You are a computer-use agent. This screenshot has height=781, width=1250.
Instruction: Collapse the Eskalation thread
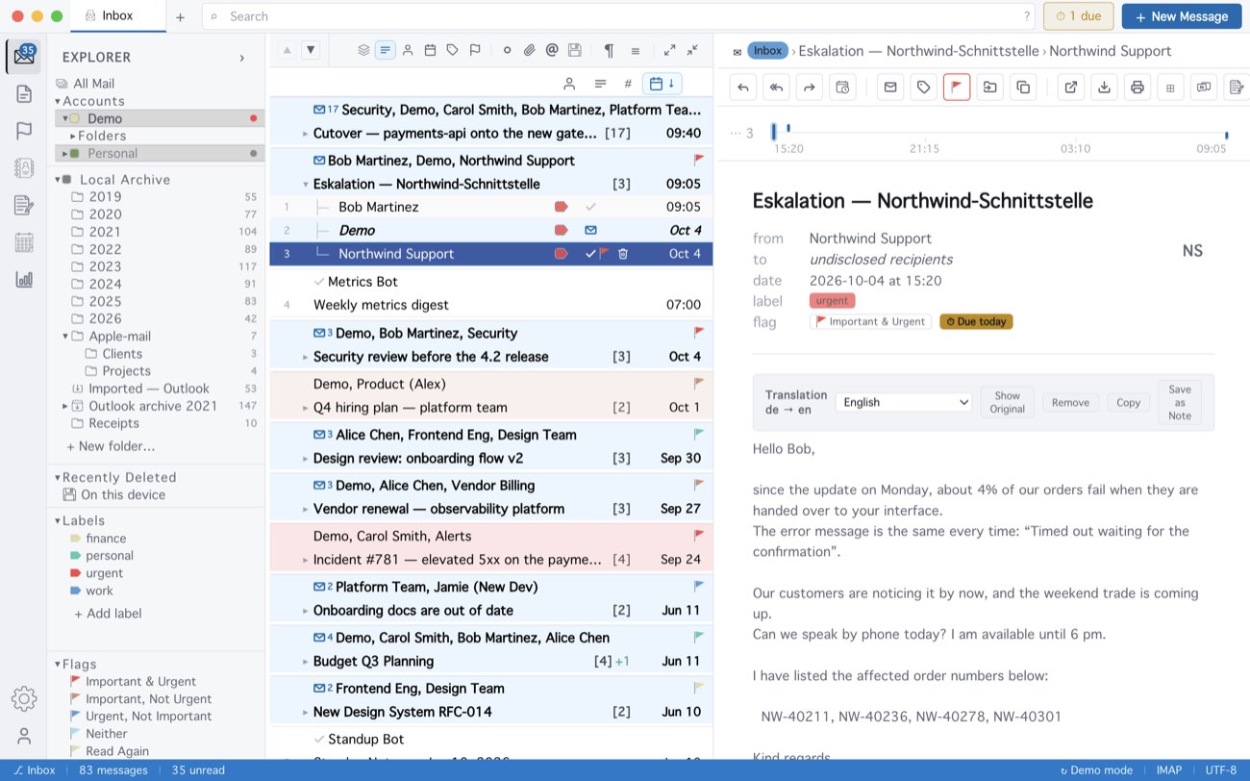(x=306, y=184)
